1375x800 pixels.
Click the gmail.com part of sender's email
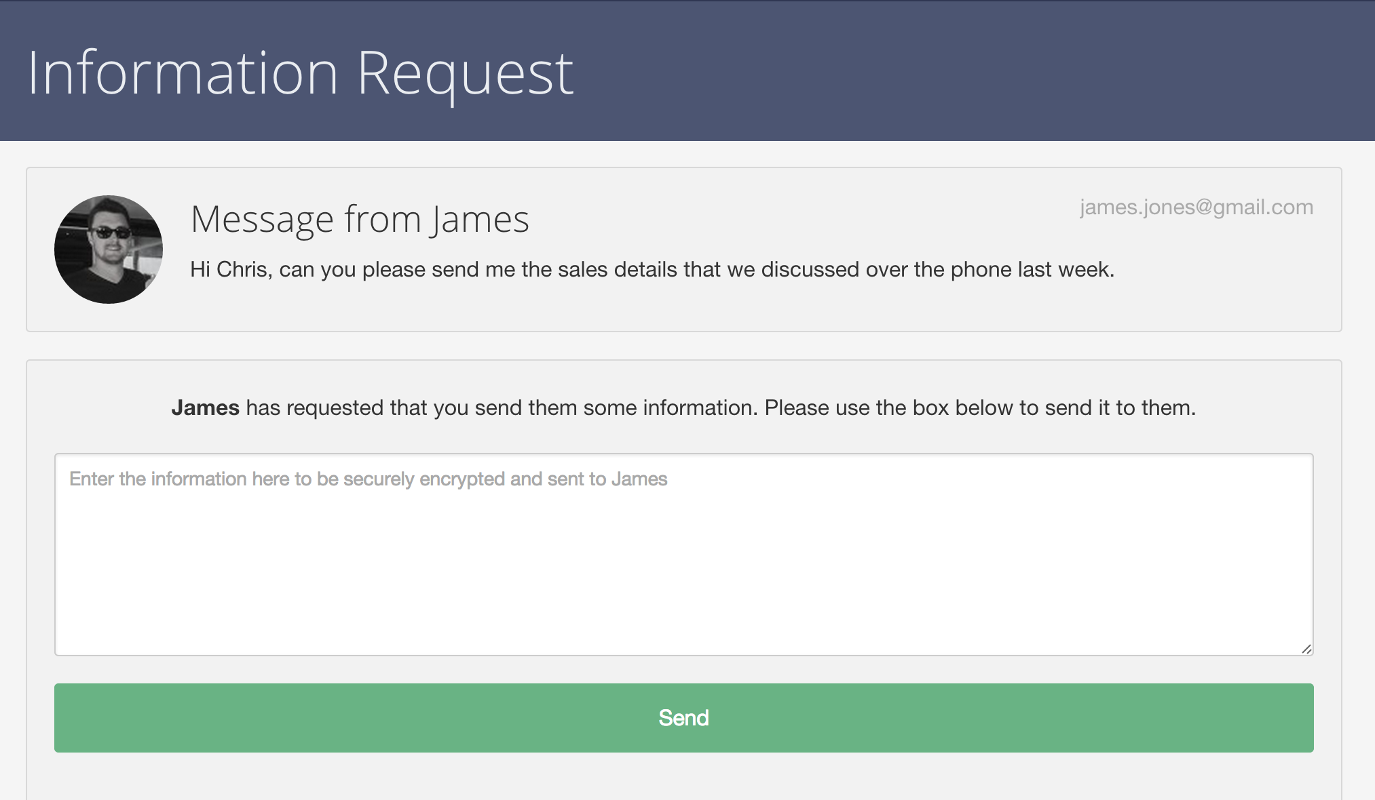click(x=1263, y=207)
